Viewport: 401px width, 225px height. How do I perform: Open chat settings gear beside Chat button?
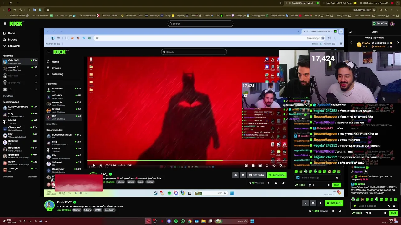[385, 213]
